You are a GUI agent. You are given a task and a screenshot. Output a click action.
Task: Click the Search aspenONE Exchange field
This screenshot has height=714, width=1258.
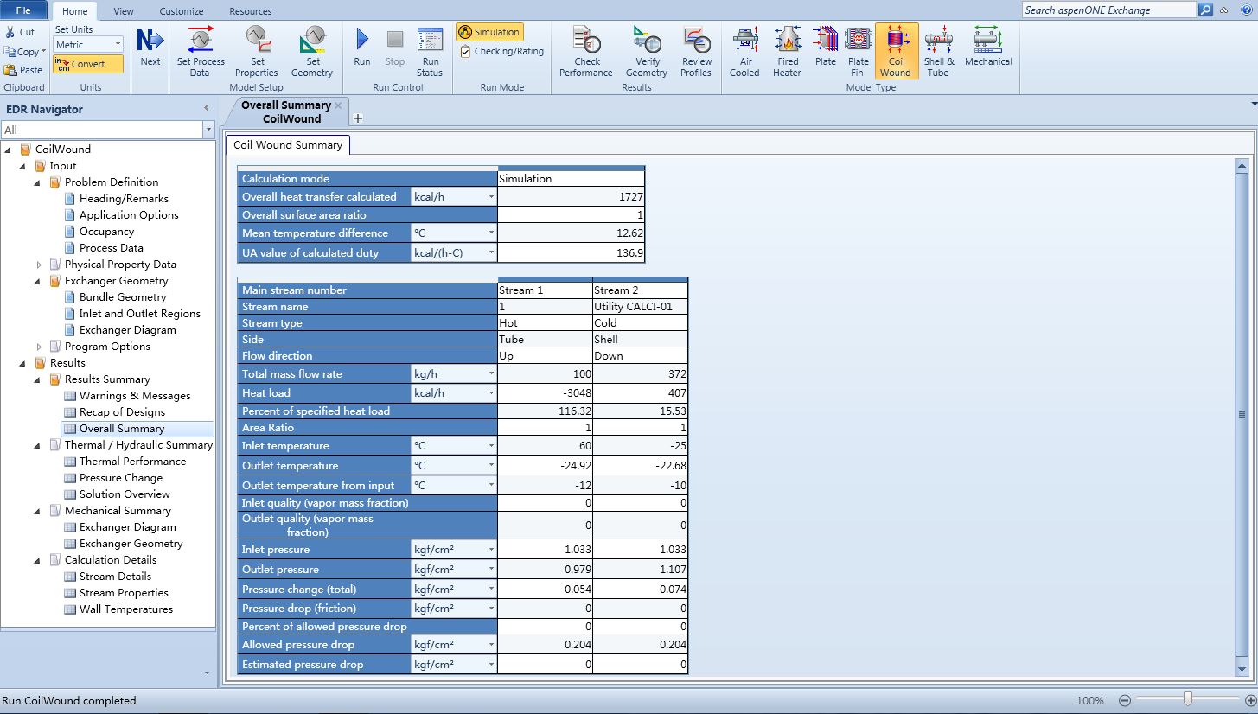[1109, 10]
